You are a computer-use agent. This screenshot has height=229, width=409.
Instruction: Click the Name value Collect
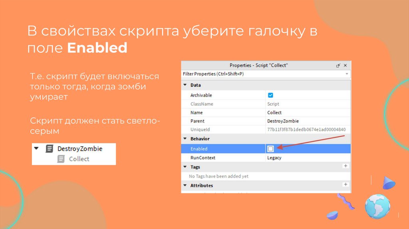pyautogui.click(x=274, y=113)
